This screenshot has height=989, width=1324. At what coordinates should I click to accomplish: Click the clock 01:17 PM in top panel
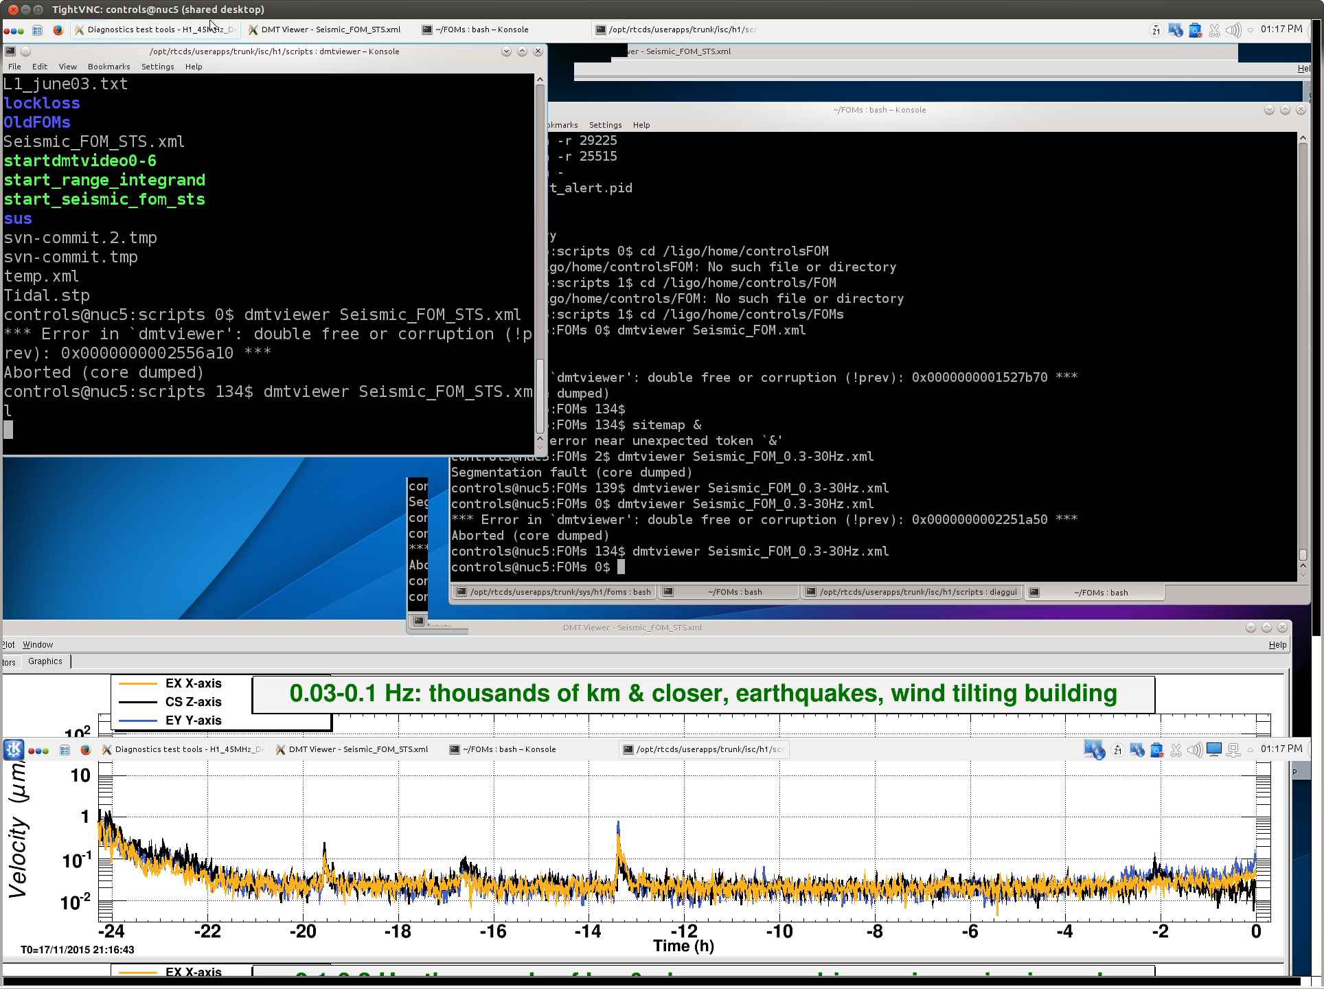pos(1281,29)
